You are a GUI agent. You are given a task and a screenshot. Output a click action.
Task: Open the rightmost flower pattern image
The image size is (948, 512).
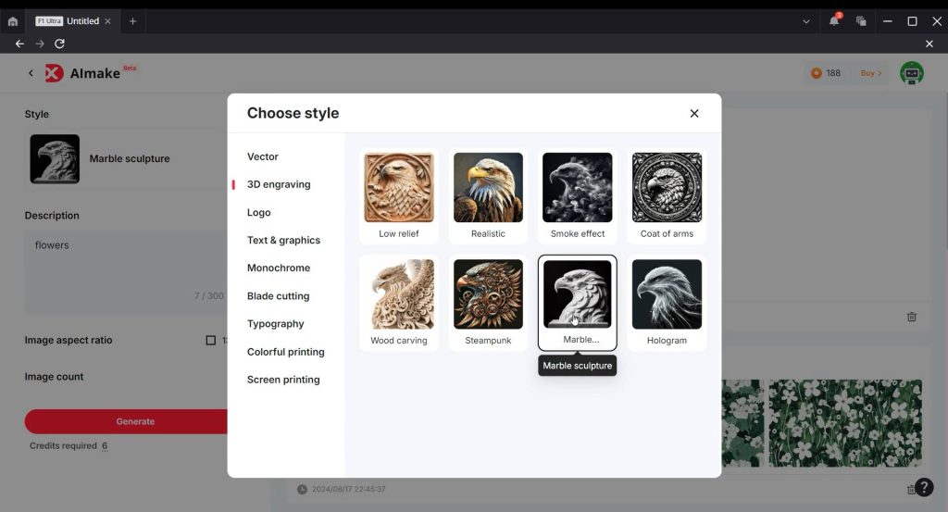(845, 423)
